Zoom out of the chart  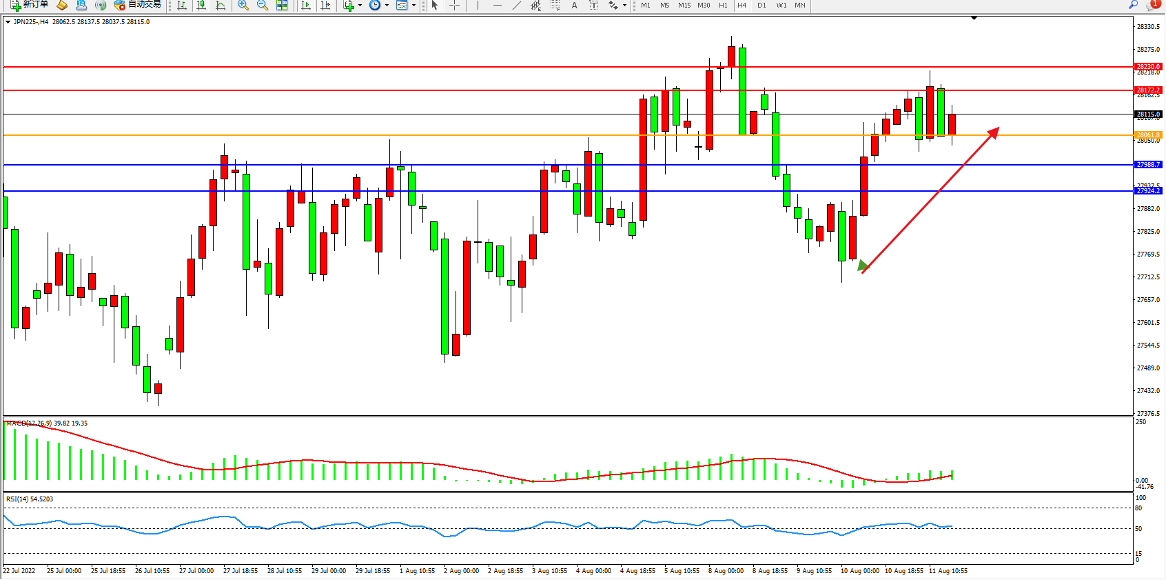pyautogui.click(x=262, y=6)
